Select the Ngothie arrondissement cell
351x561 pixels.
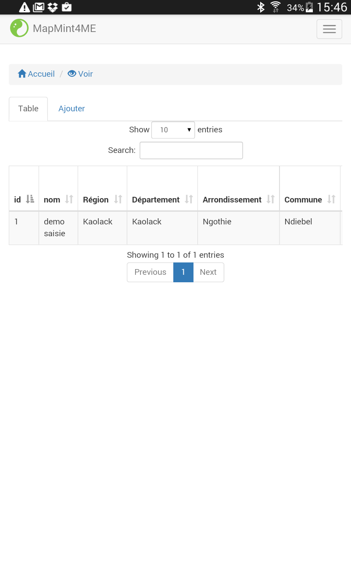[x=238, y=228]
